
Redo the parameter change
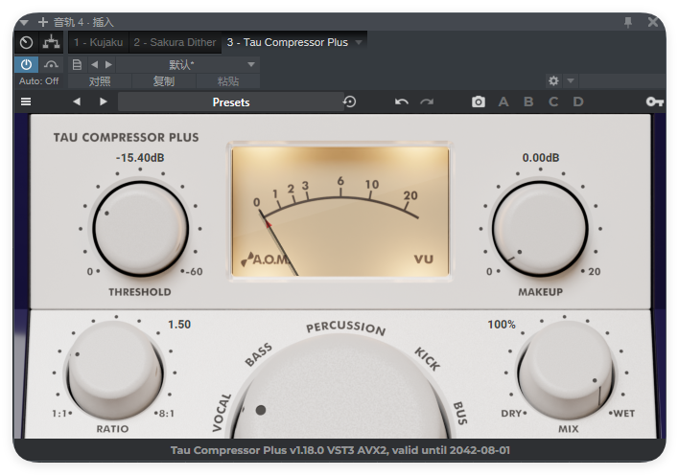427,102
